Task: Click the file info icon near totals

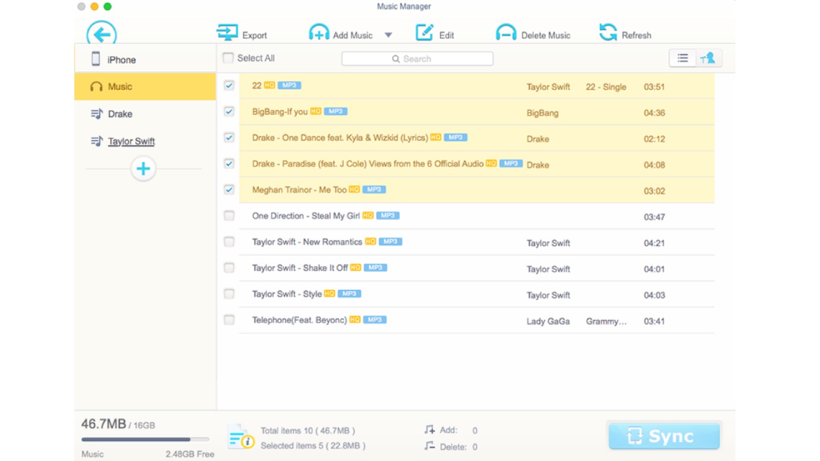Action: pyautogui.click(x=241, y=436)
